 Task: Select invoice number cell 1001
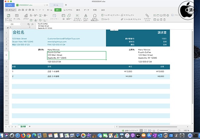pyautogui.click(x=164, y=39)
